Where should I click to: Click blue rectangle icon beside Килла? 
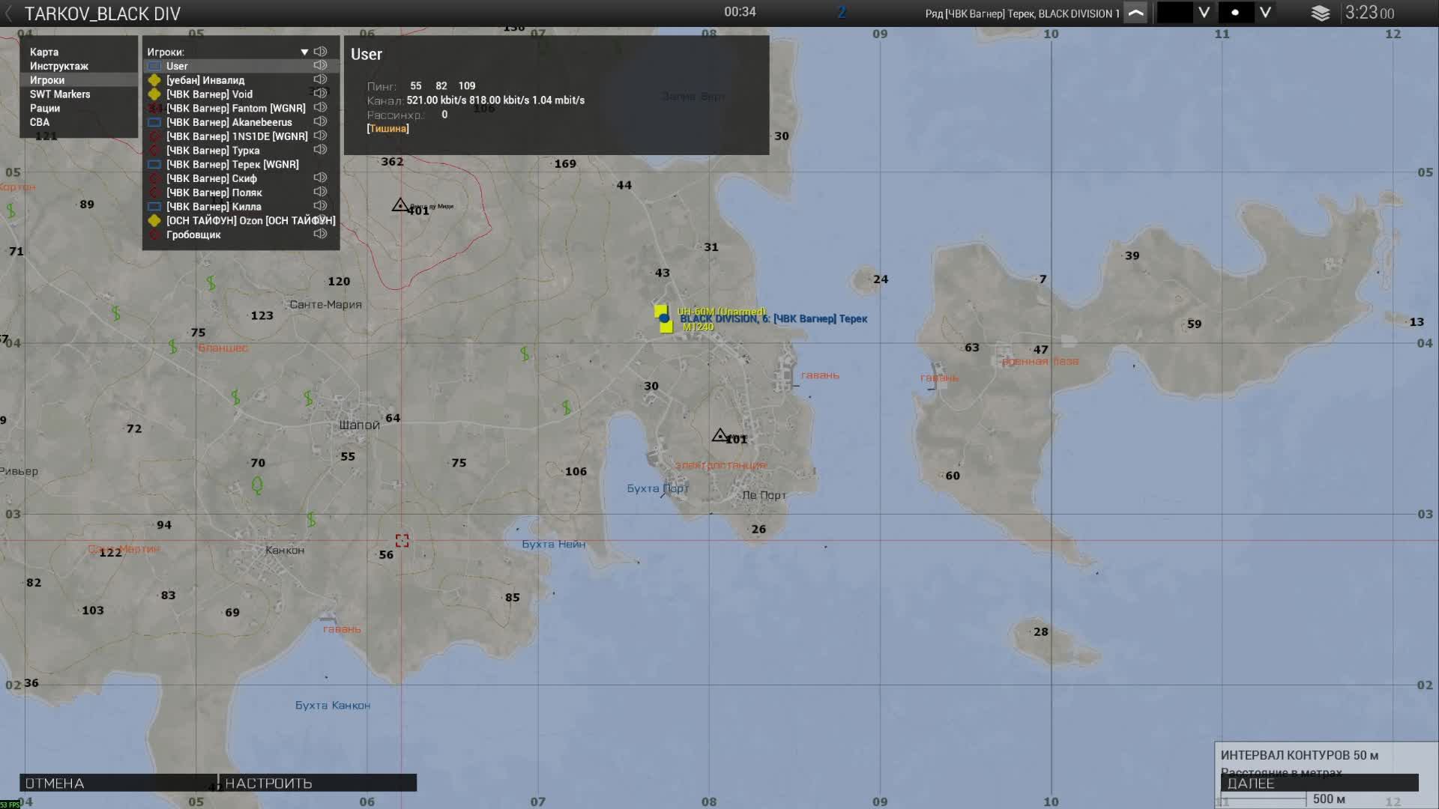154,207
